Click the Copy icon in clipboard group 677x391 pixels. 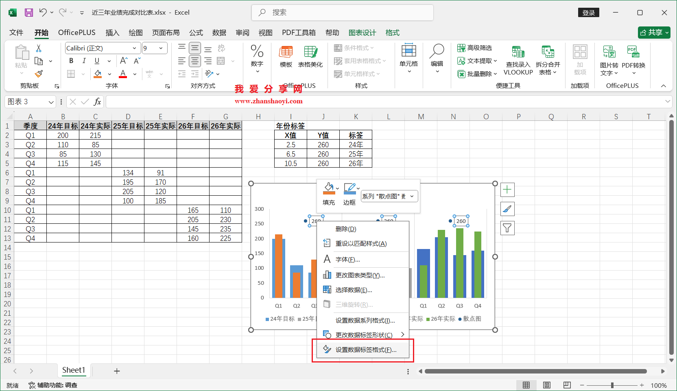(39, 61)
